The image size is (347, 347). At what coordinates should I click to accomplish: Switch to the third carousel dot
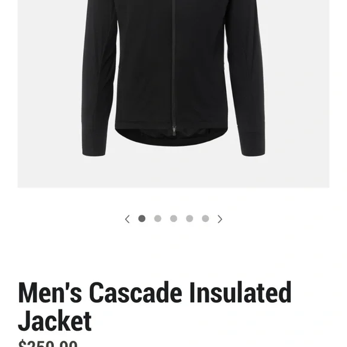173,218
